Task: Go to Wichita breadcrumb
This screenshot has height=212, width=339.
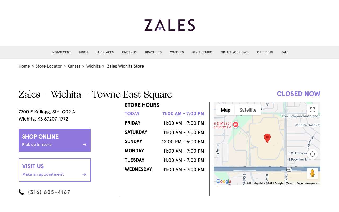Action: 93,66
